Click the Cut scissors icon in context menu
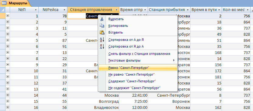 coord(102,19)
